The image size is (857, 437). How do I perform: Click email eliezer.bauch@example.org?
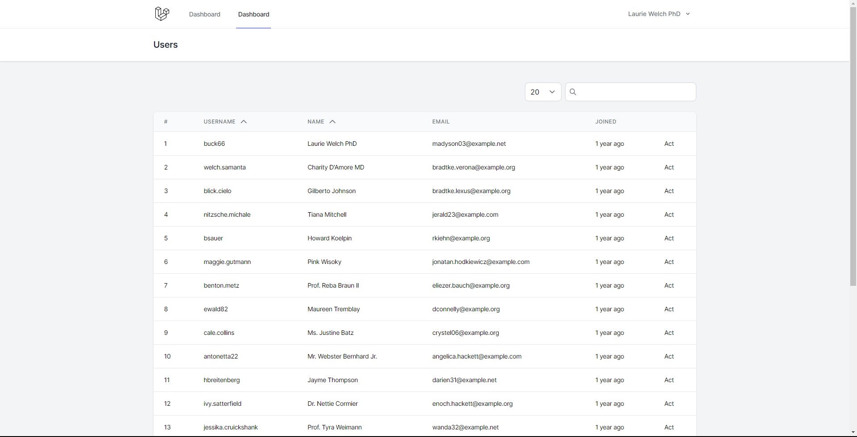point(471,285)
